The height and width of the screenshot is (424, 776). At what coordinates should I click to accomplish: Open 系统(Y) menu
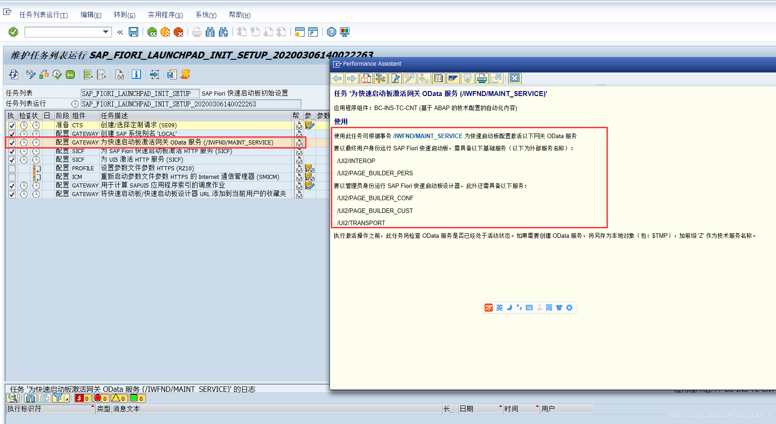[x=206, y=15]
